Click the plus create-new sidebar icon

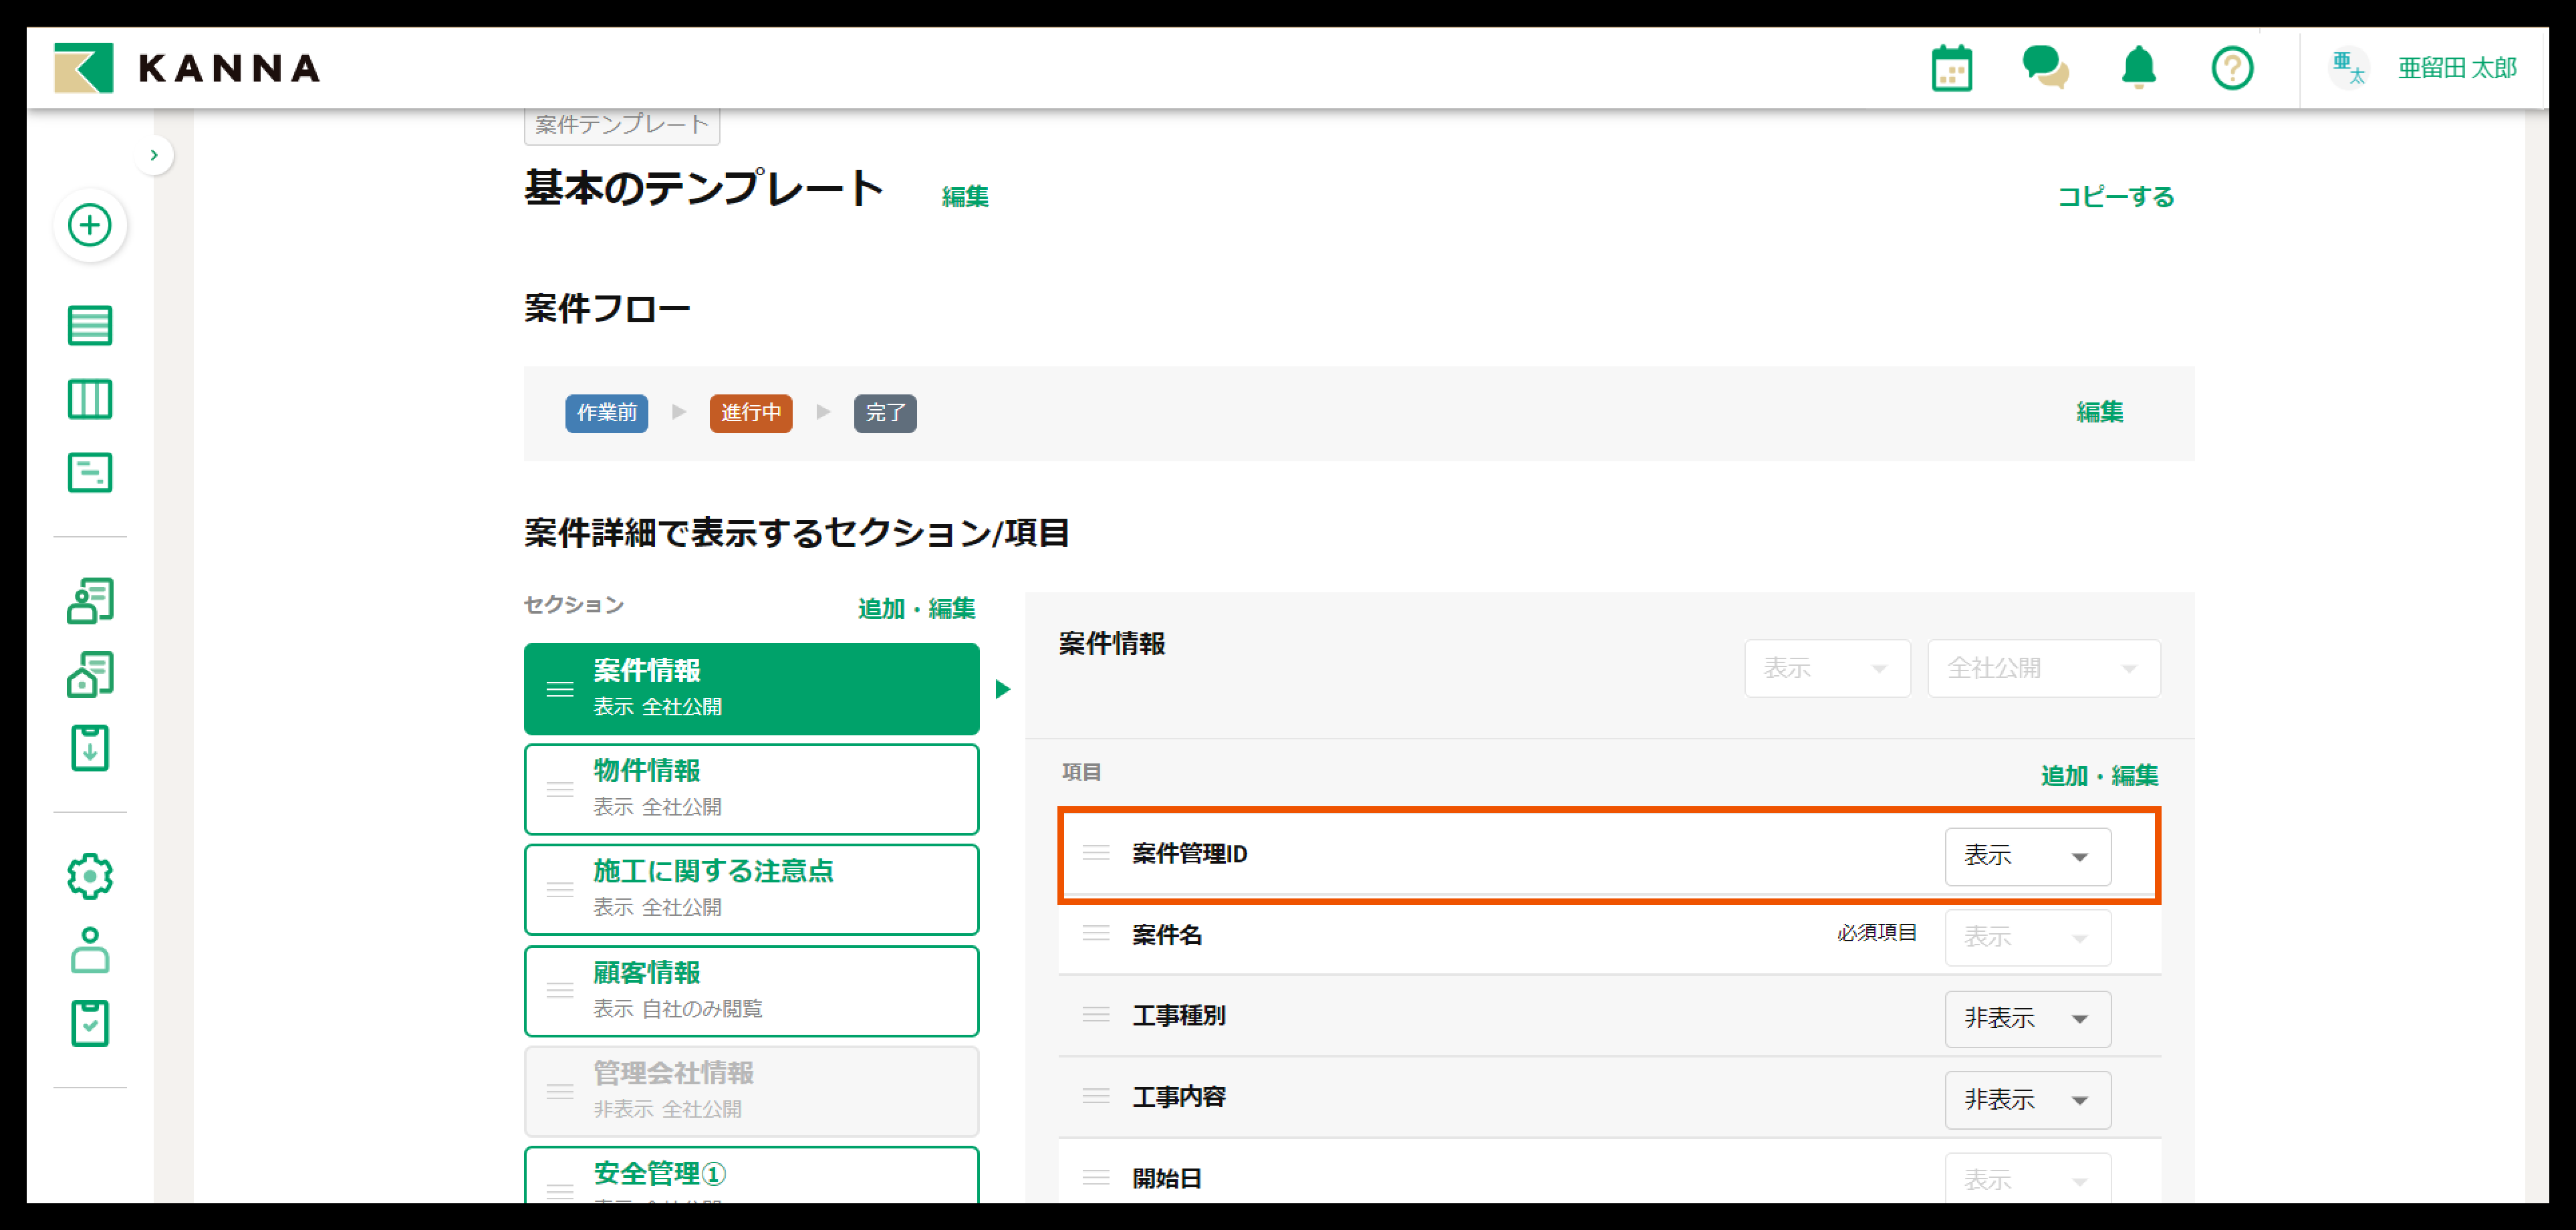coord(90,224)
